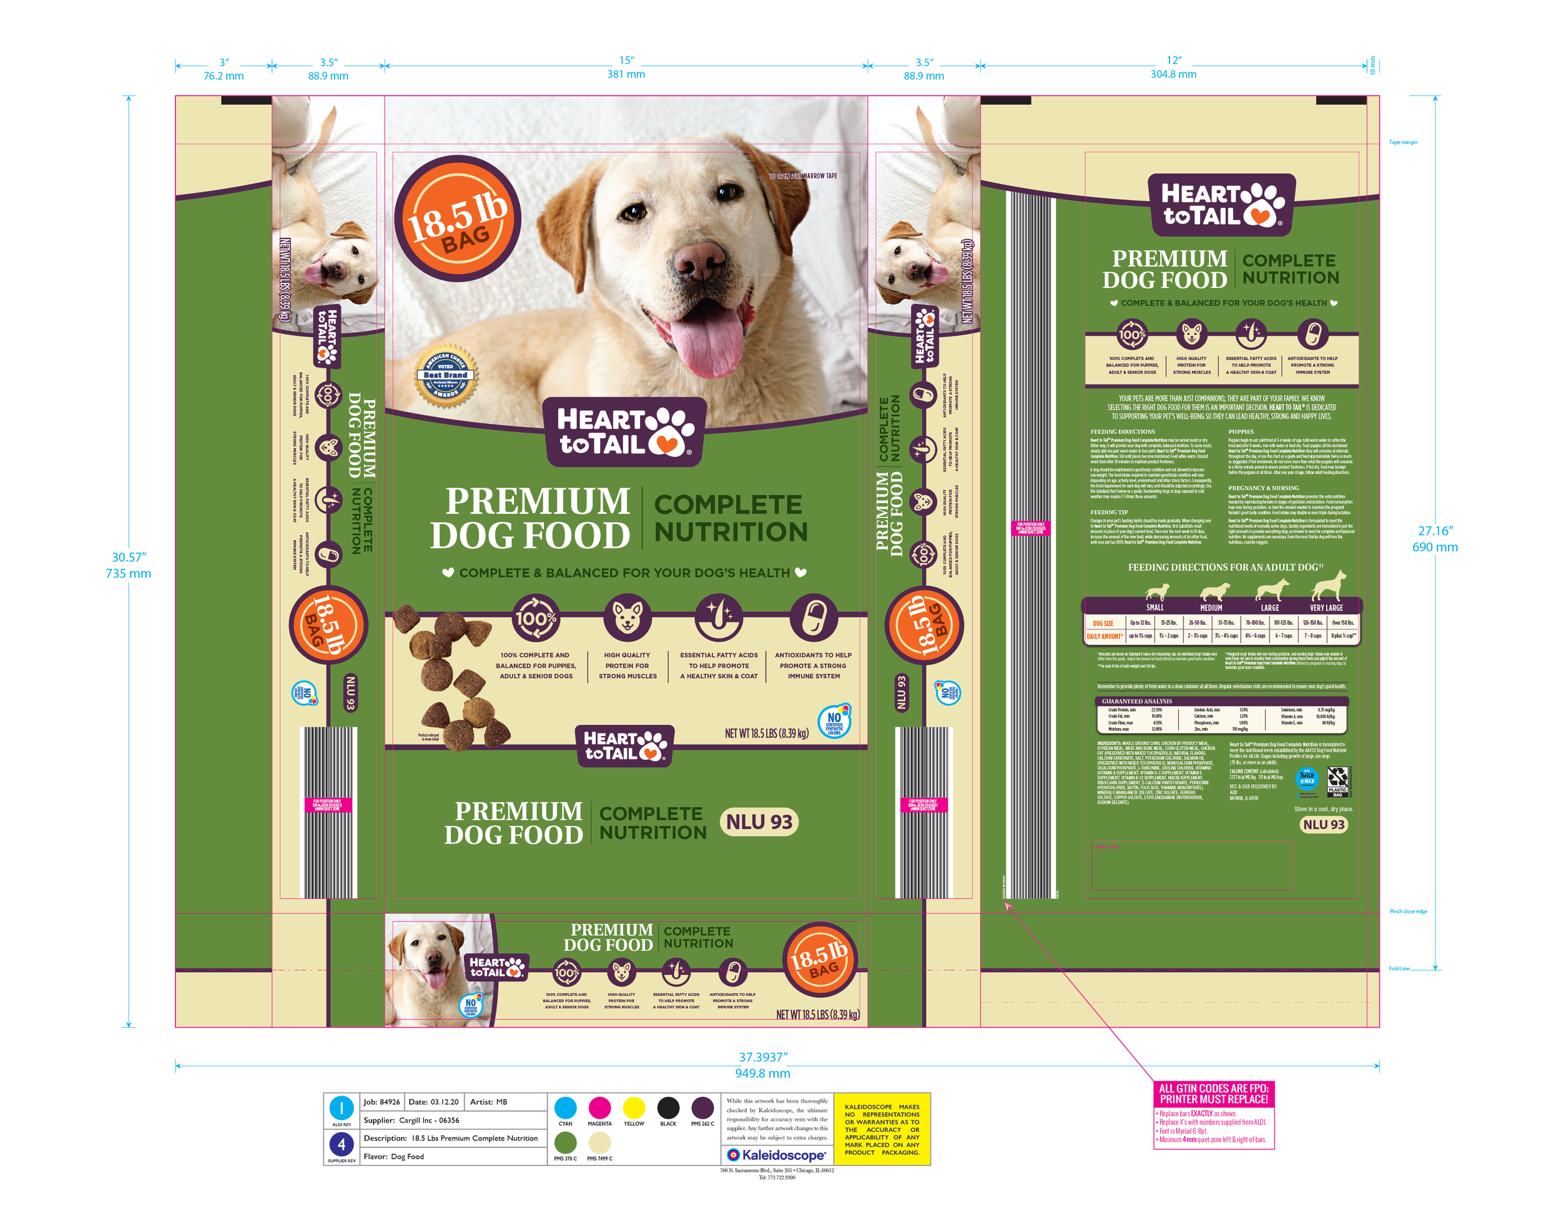The height and width of the screenshot is (1215, 1561).
Task: Click the "Date: 03.12.20" cell
Action: coord(434,1102)
